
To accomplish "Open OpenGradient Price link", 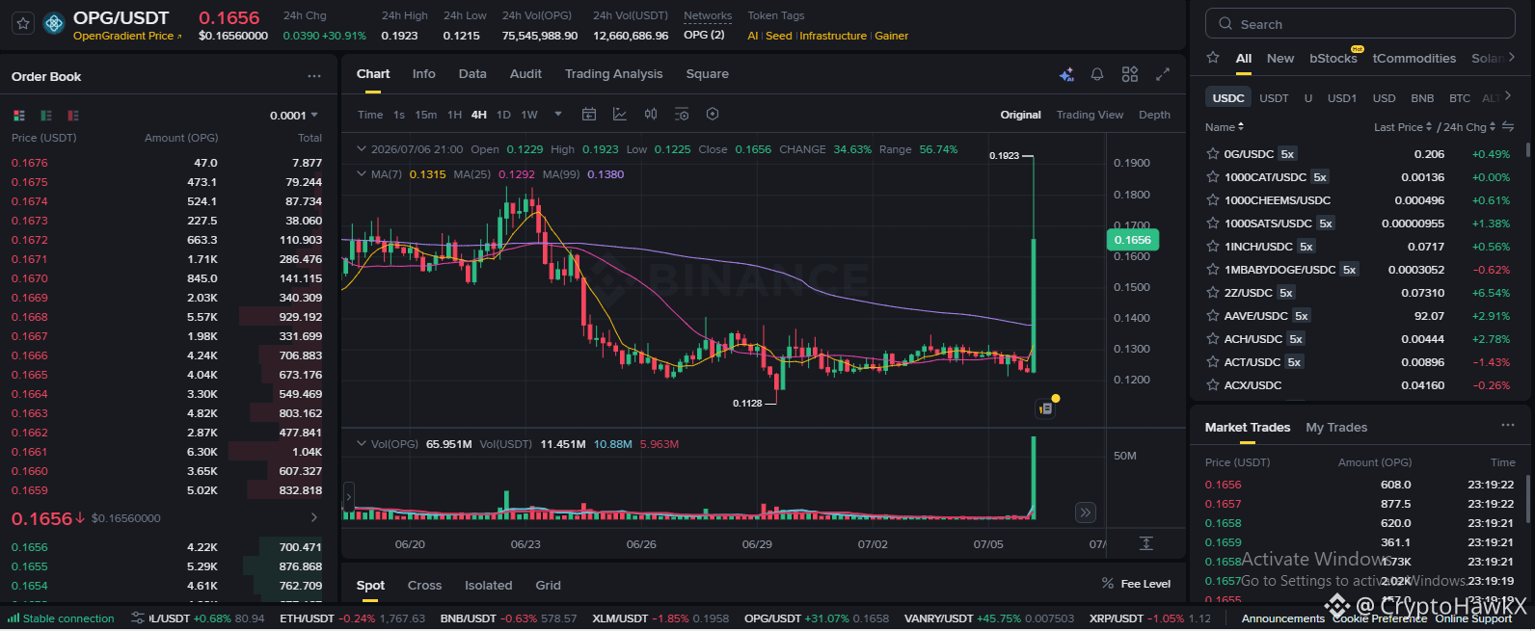I will point(127,36).
